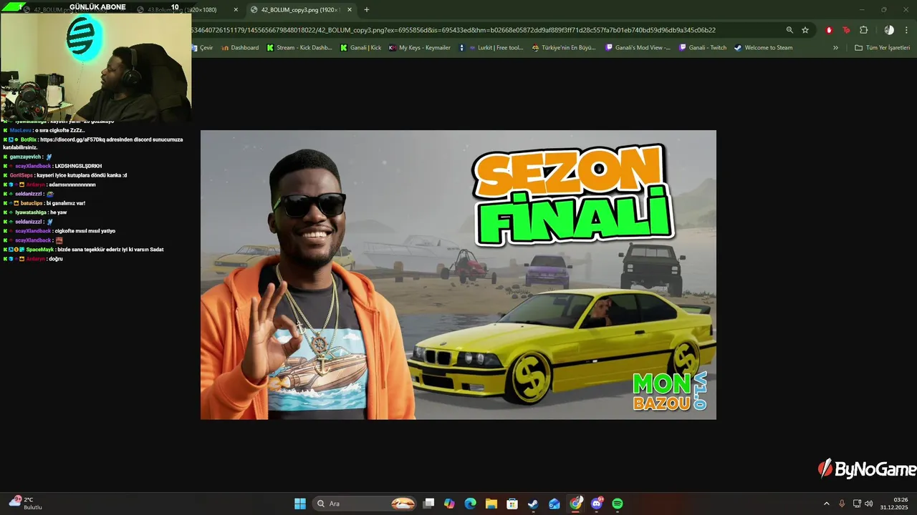This screenshot has width=917, height=515.
Task: Click the username batuclips in chat
Action: (x=32, y=203)
